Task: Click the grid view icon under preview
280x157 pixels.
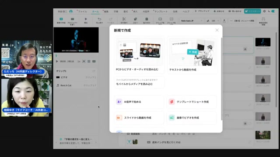Action: (x=89, y=61)
